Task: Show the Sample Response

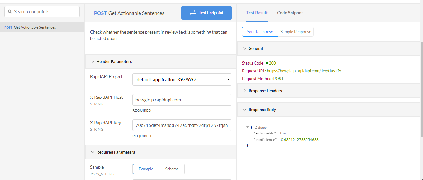Action: [296, 32]
